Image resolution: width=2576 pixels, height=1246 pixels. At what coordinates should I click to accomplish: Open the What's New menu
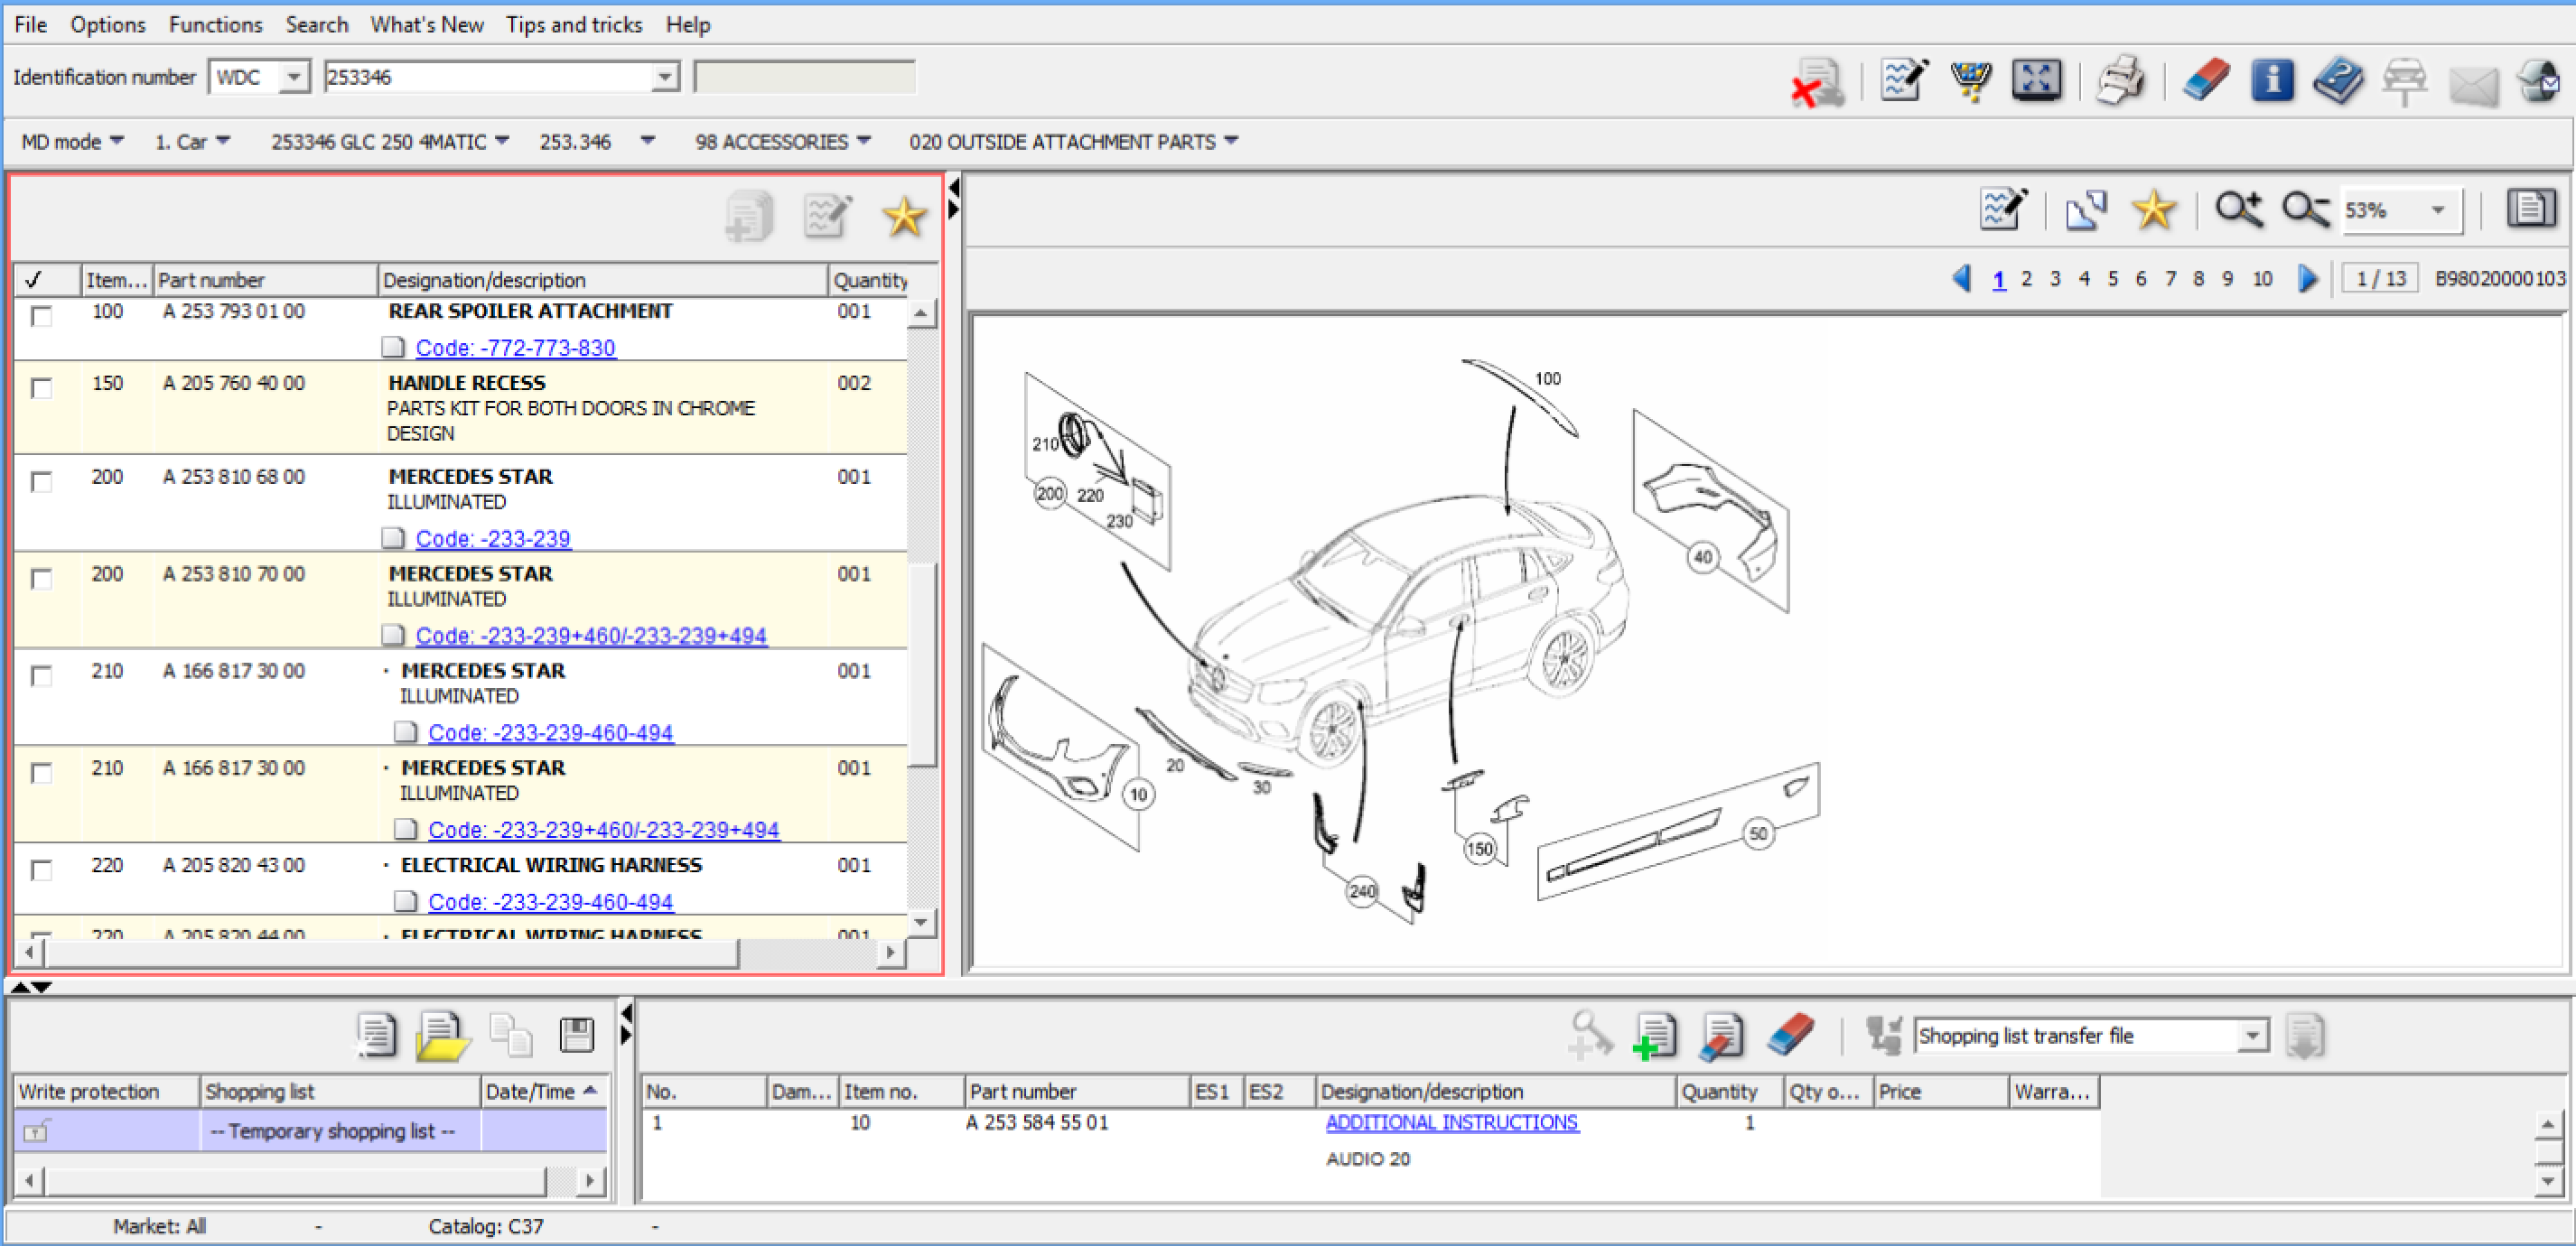click(x=427, y=24)
